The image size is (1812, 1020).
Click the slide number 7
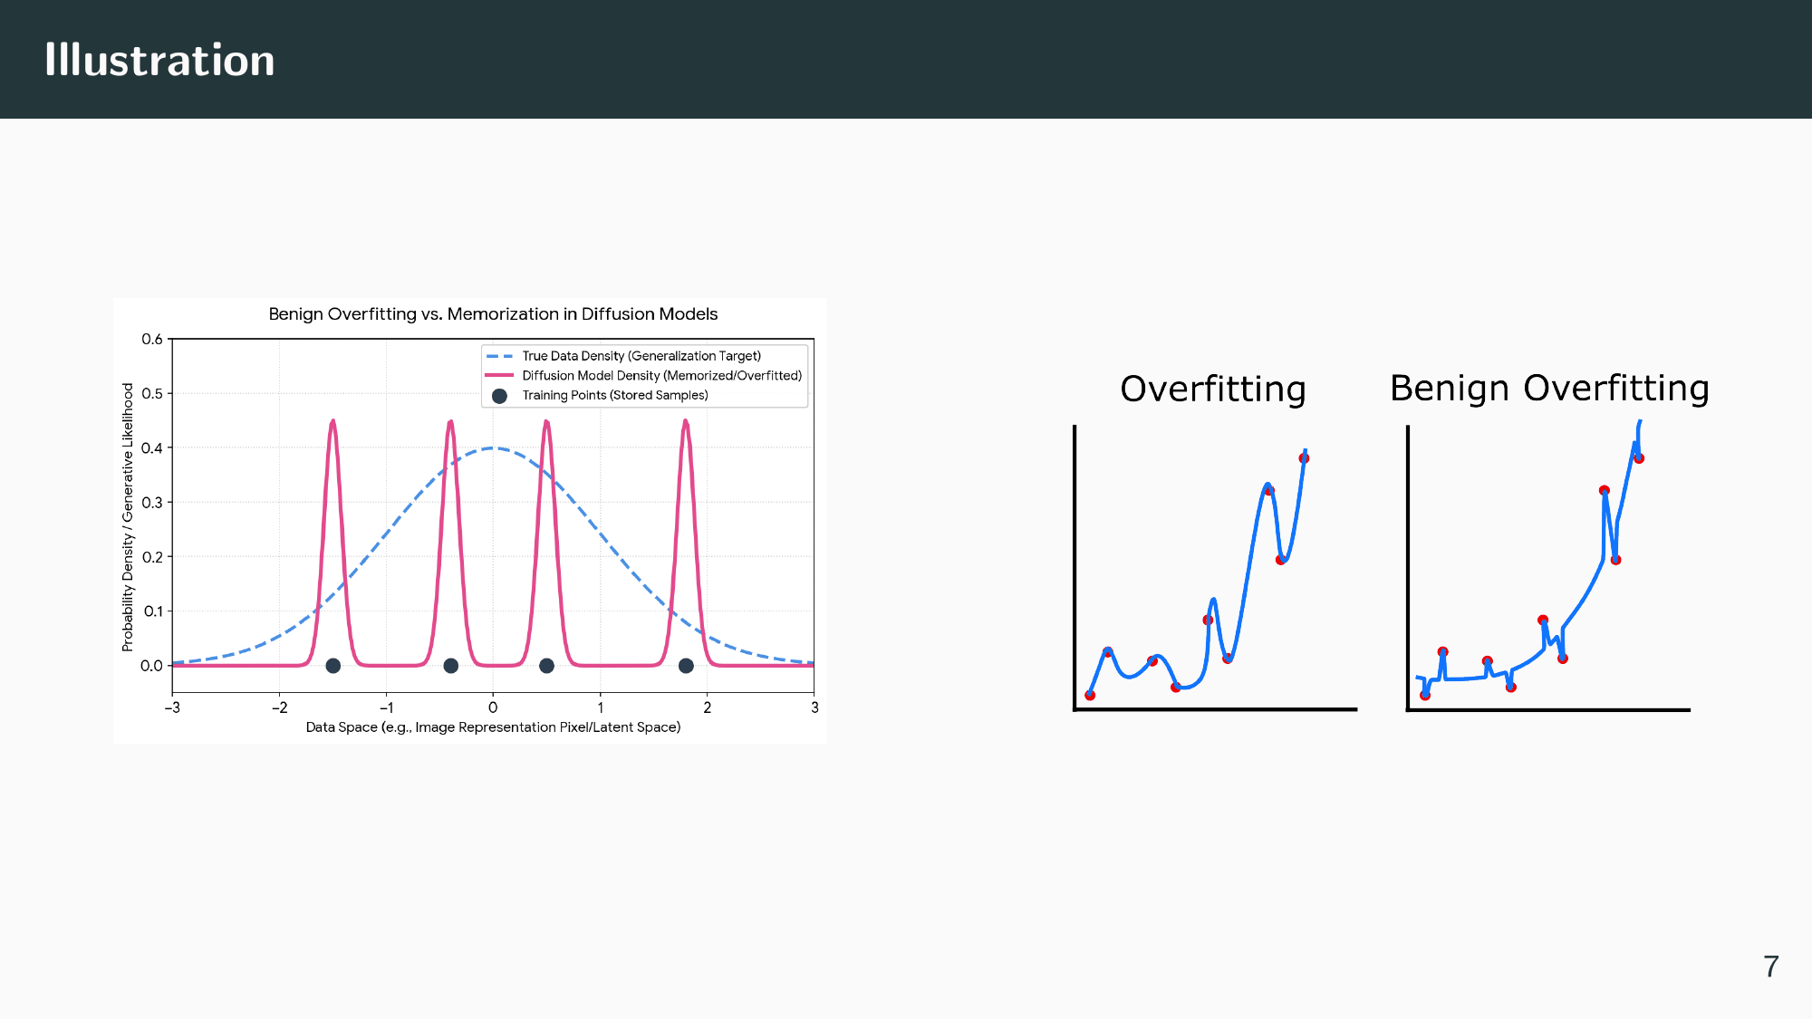1771,967
